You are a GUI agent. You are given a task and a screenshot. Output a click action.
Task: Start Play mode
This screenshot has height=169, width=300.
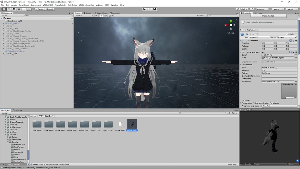tap(144, 9)
